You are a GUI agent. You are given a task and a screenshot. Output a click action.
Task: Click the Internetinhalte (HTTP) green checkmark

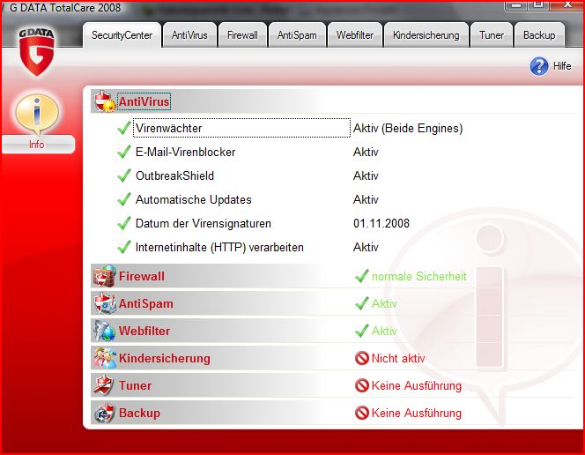tap(124, 247)
